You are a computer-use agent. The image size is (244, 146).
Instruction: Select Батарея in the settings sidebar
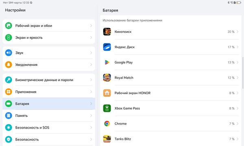[x=49, y=104]
